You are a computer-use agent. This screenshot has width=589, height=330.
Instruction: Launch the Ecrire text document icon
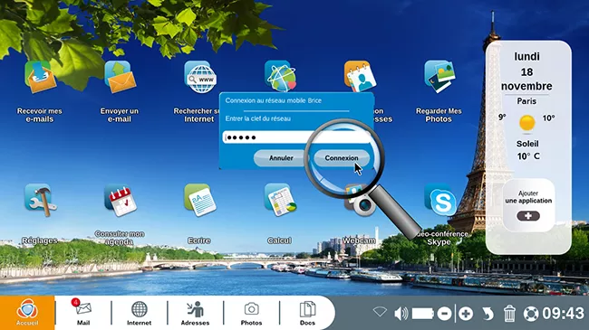(x=200, y=200)
